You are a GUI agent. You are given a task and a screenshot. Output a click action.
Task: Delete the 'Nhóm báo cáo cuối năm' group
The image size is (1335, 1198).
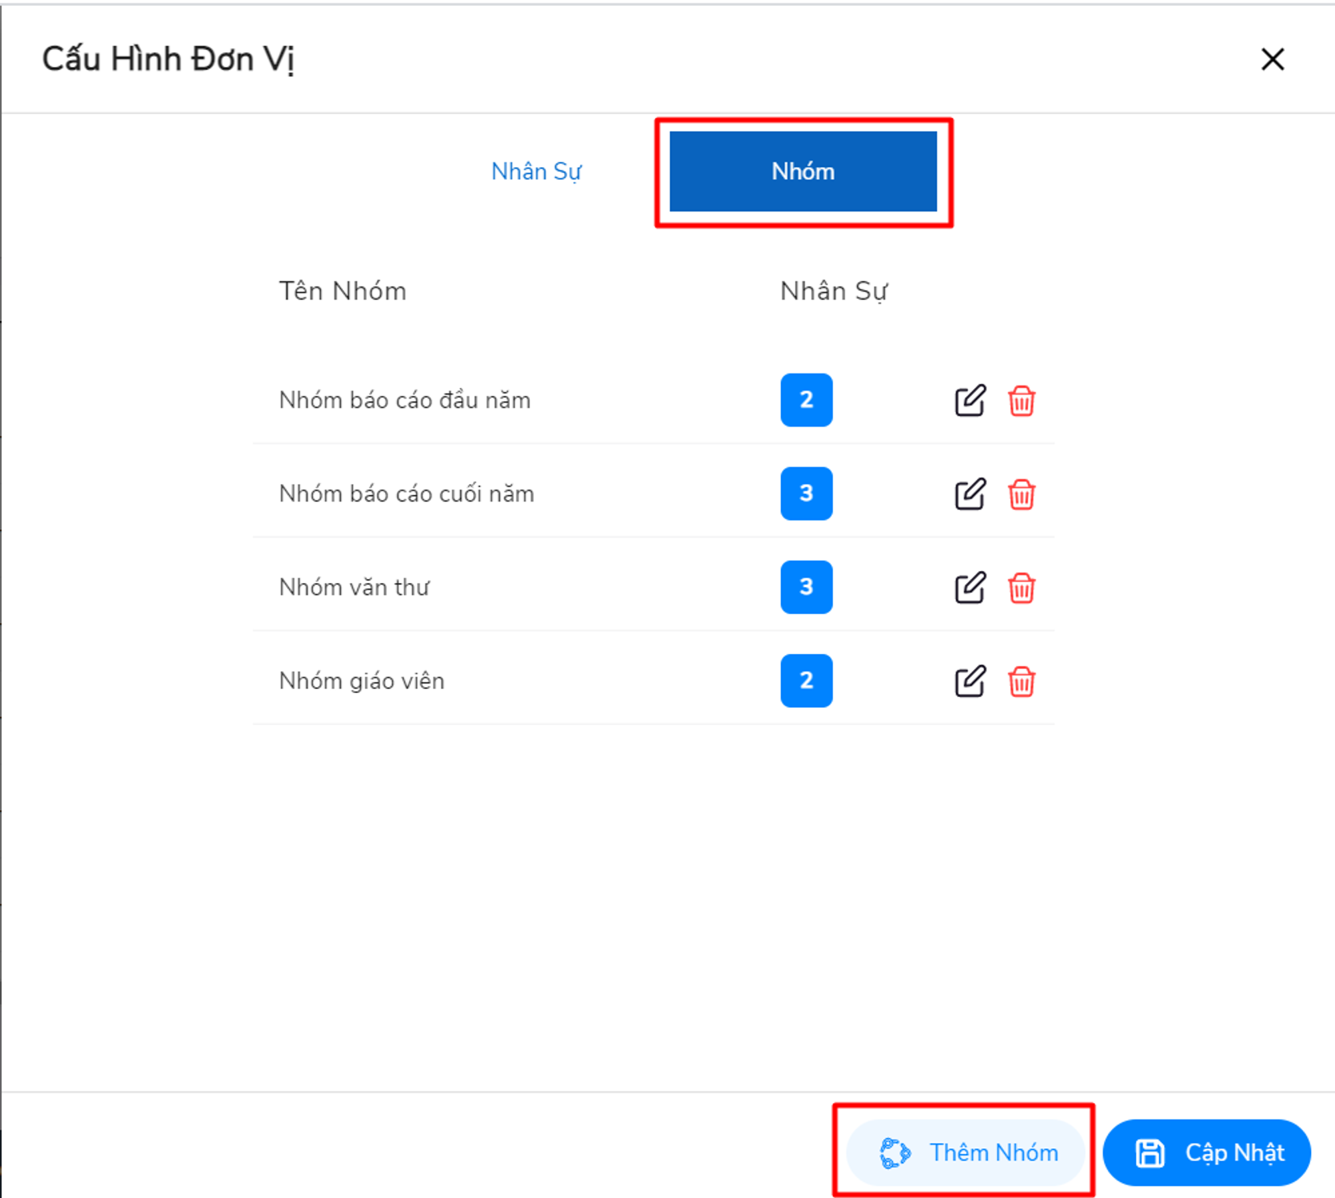pos(1021,494)
